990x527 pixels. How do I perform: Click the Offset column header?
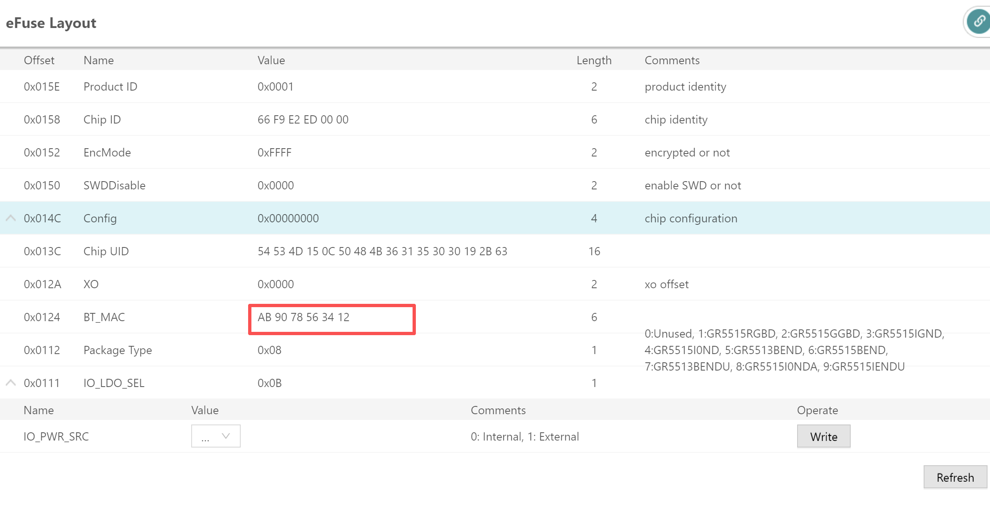point(39,60)
